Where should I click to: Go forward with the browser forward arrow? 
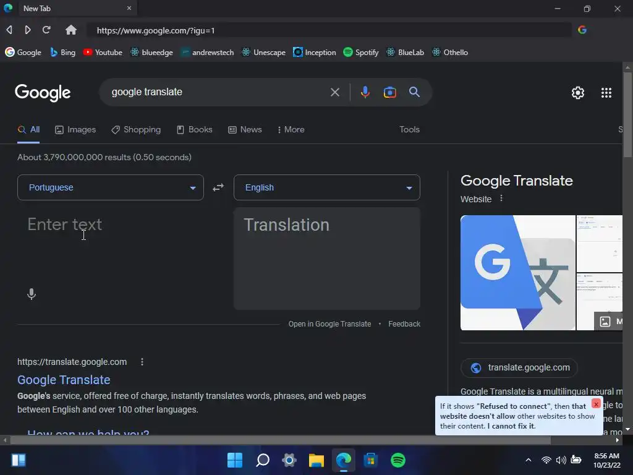click(x=27, y=30)
